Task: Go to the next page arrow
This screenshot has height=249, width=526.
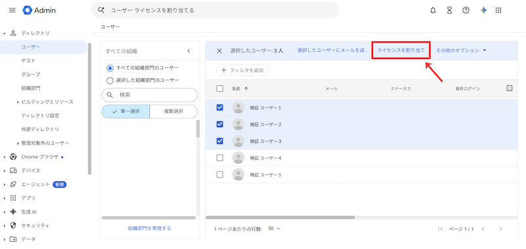Action: point(500,229)
